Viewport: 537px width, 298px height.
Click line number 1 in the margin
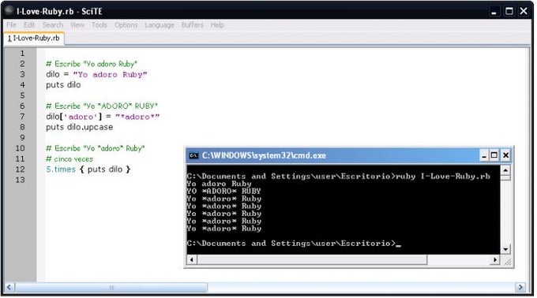[22, 54]
